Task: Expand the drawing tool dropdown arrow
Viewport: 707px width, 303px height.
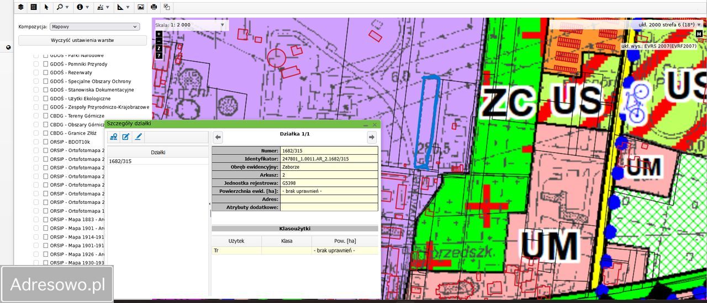Action: pos(108,8)
